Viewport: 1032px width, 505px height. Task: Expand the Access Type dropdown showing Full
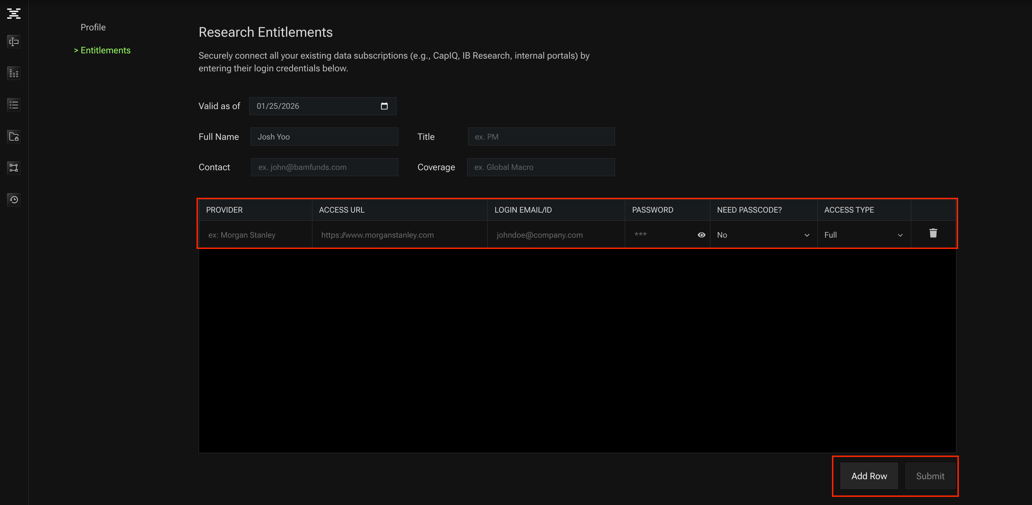coord(863,235)
